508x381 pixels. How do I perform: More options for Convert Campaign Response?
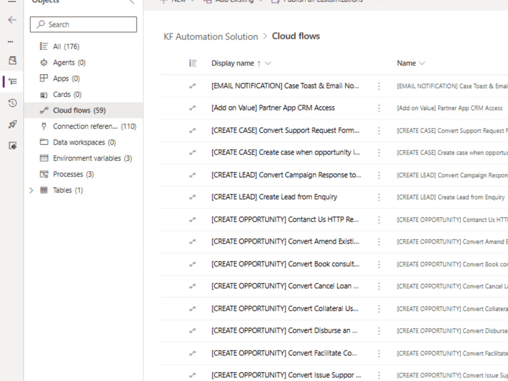point(379,175)
